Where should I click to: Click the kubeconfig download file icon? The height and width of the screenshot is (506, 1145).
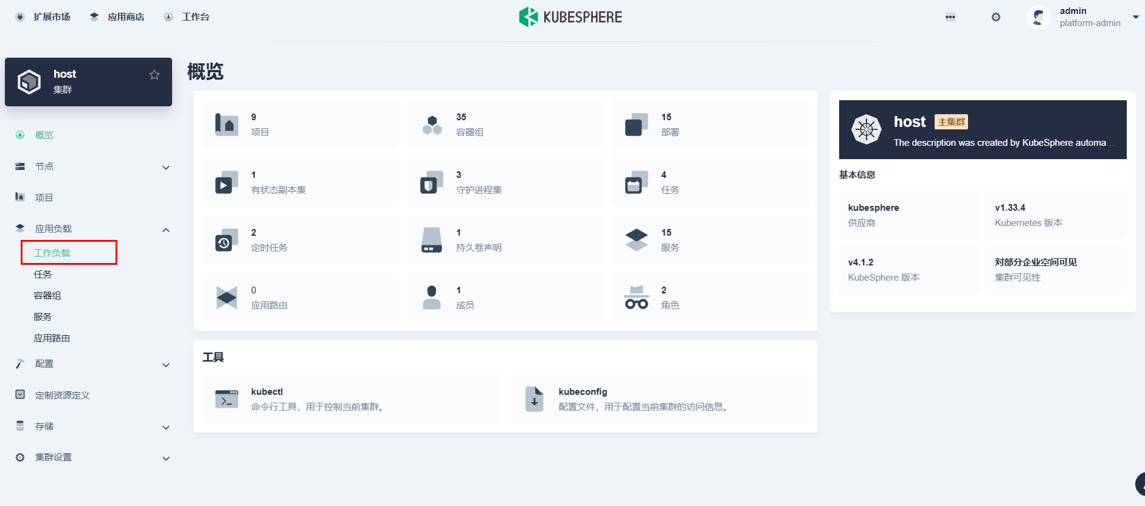tap(534, 399)
